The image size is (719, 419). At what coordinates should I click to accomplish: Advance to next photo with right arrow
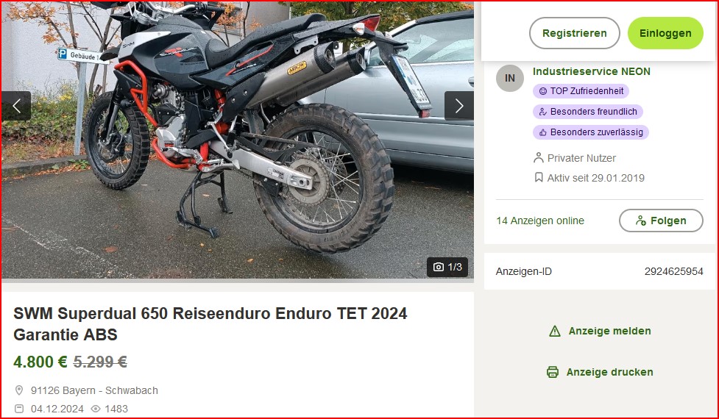point(459,106)
